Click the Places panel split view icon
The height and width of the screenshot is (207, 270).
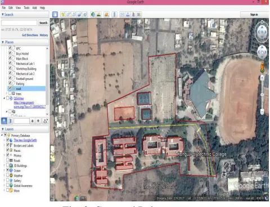pos(10,121)
